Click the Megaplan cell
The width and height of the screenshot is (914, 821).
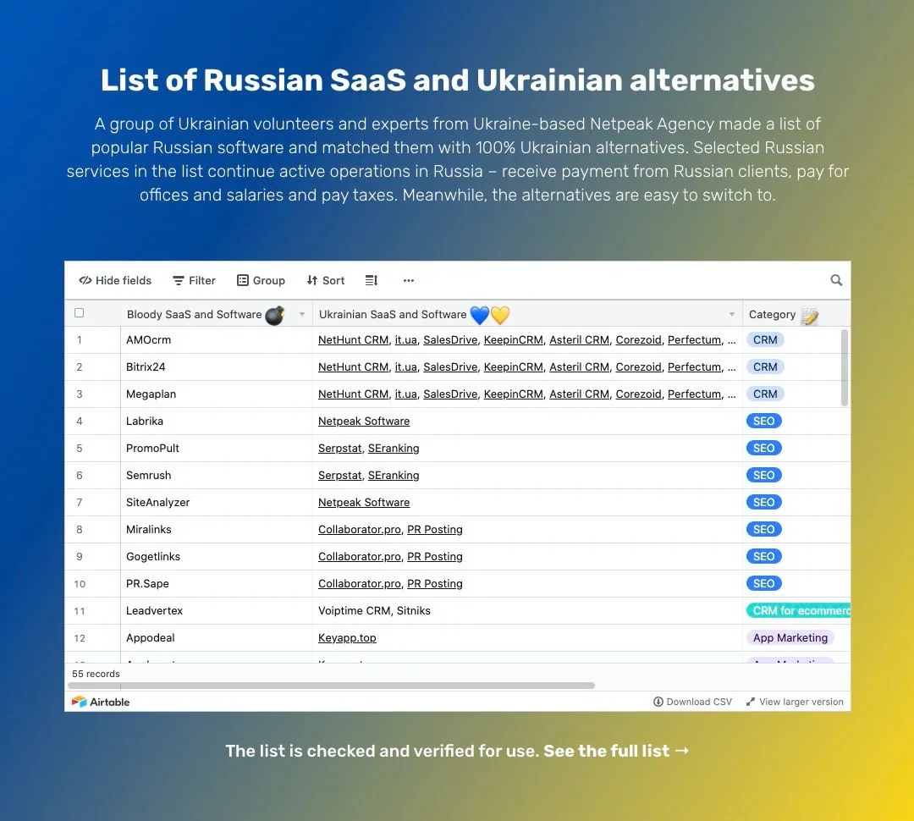217,394
